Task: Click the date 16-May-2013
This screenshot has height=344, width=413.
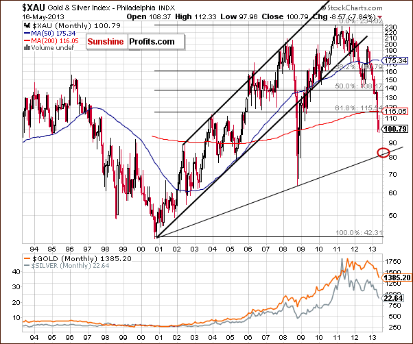Action: (43, 17)
